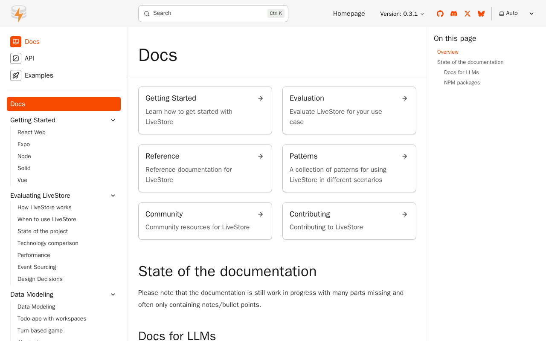Open the Discord icon link

click(x=454, y=14)
